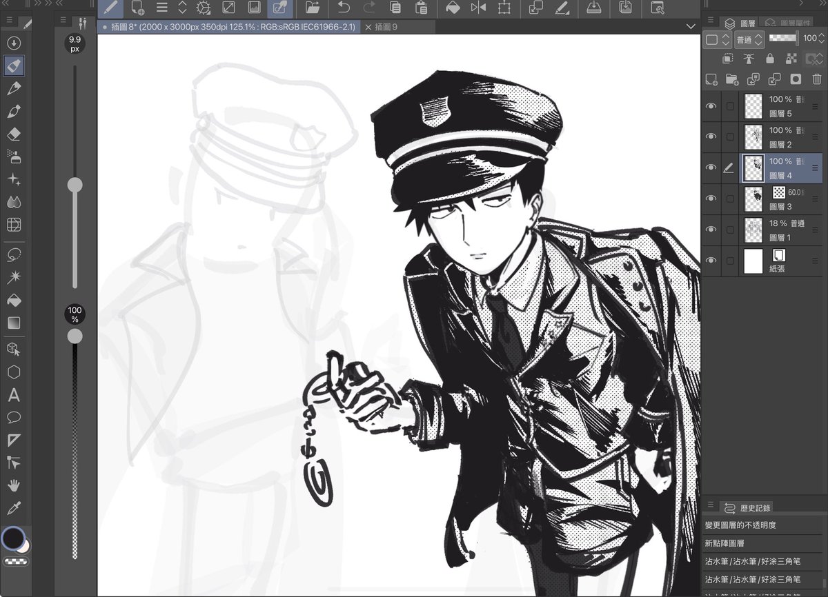
Task: Tick the checkbox beside 圖層 2
Action: [730, 136]
